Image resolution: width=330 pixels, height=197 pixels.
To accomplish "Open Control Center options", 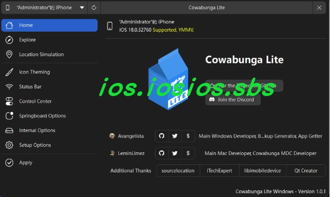I will click(50, 102).
